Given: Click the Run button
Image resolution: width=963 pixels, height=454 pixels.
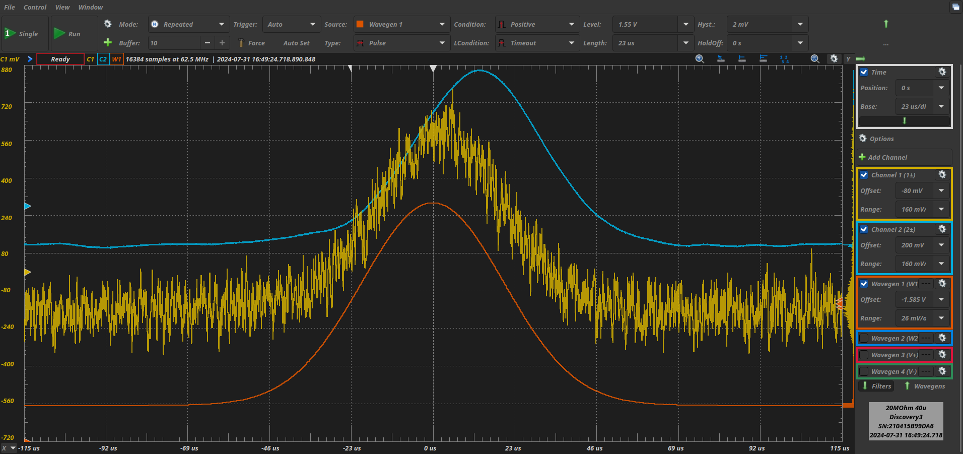Looking at the screenshot, I should (x=74, y=33).
